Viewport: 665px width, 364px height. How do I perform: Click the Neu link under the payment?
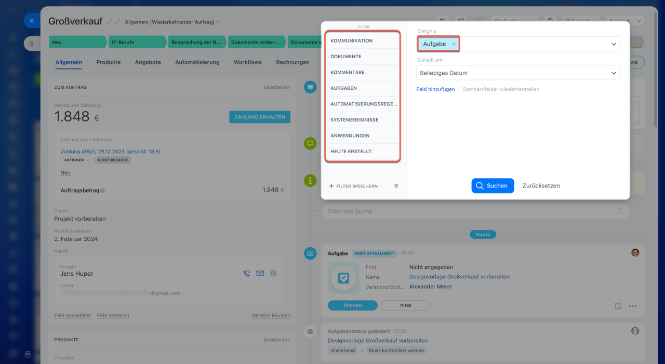click(x=65, y=172)
